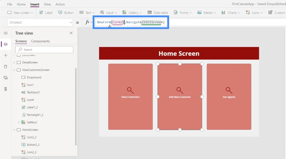
Task: Select Icon2_2 in tree view
Action: pyautogui.click(x=31, y=152)
